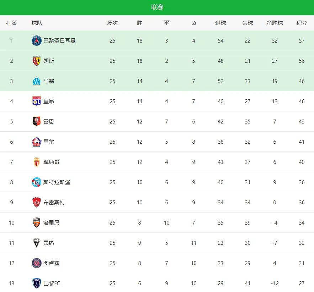
Task: Open the Rennes club logo
Action: 37,121
